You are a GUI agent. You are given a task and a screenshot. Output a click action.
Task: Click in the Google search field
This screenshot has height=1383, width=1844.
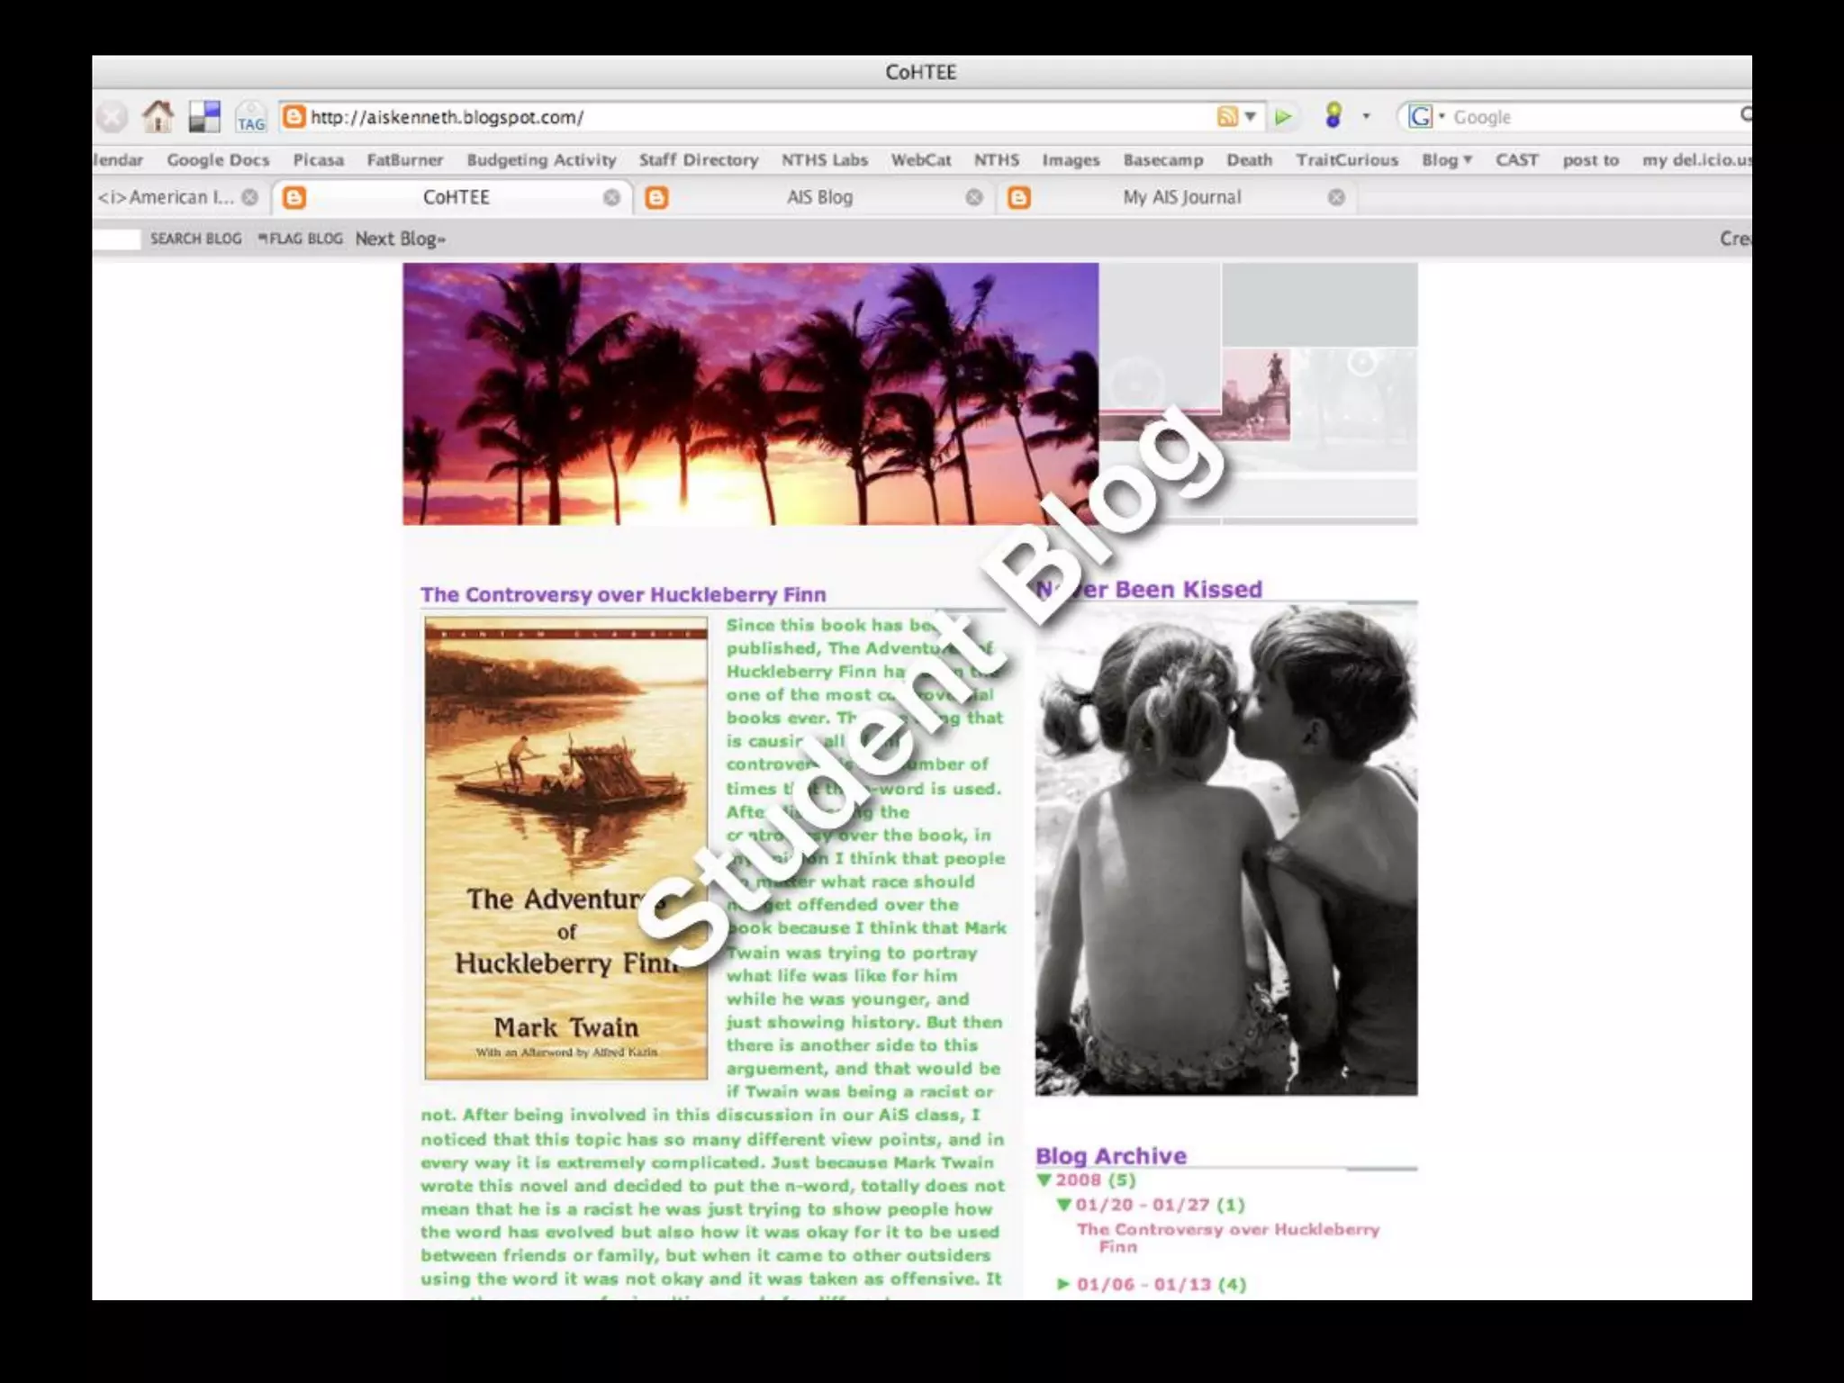(x=1585, y=117)
